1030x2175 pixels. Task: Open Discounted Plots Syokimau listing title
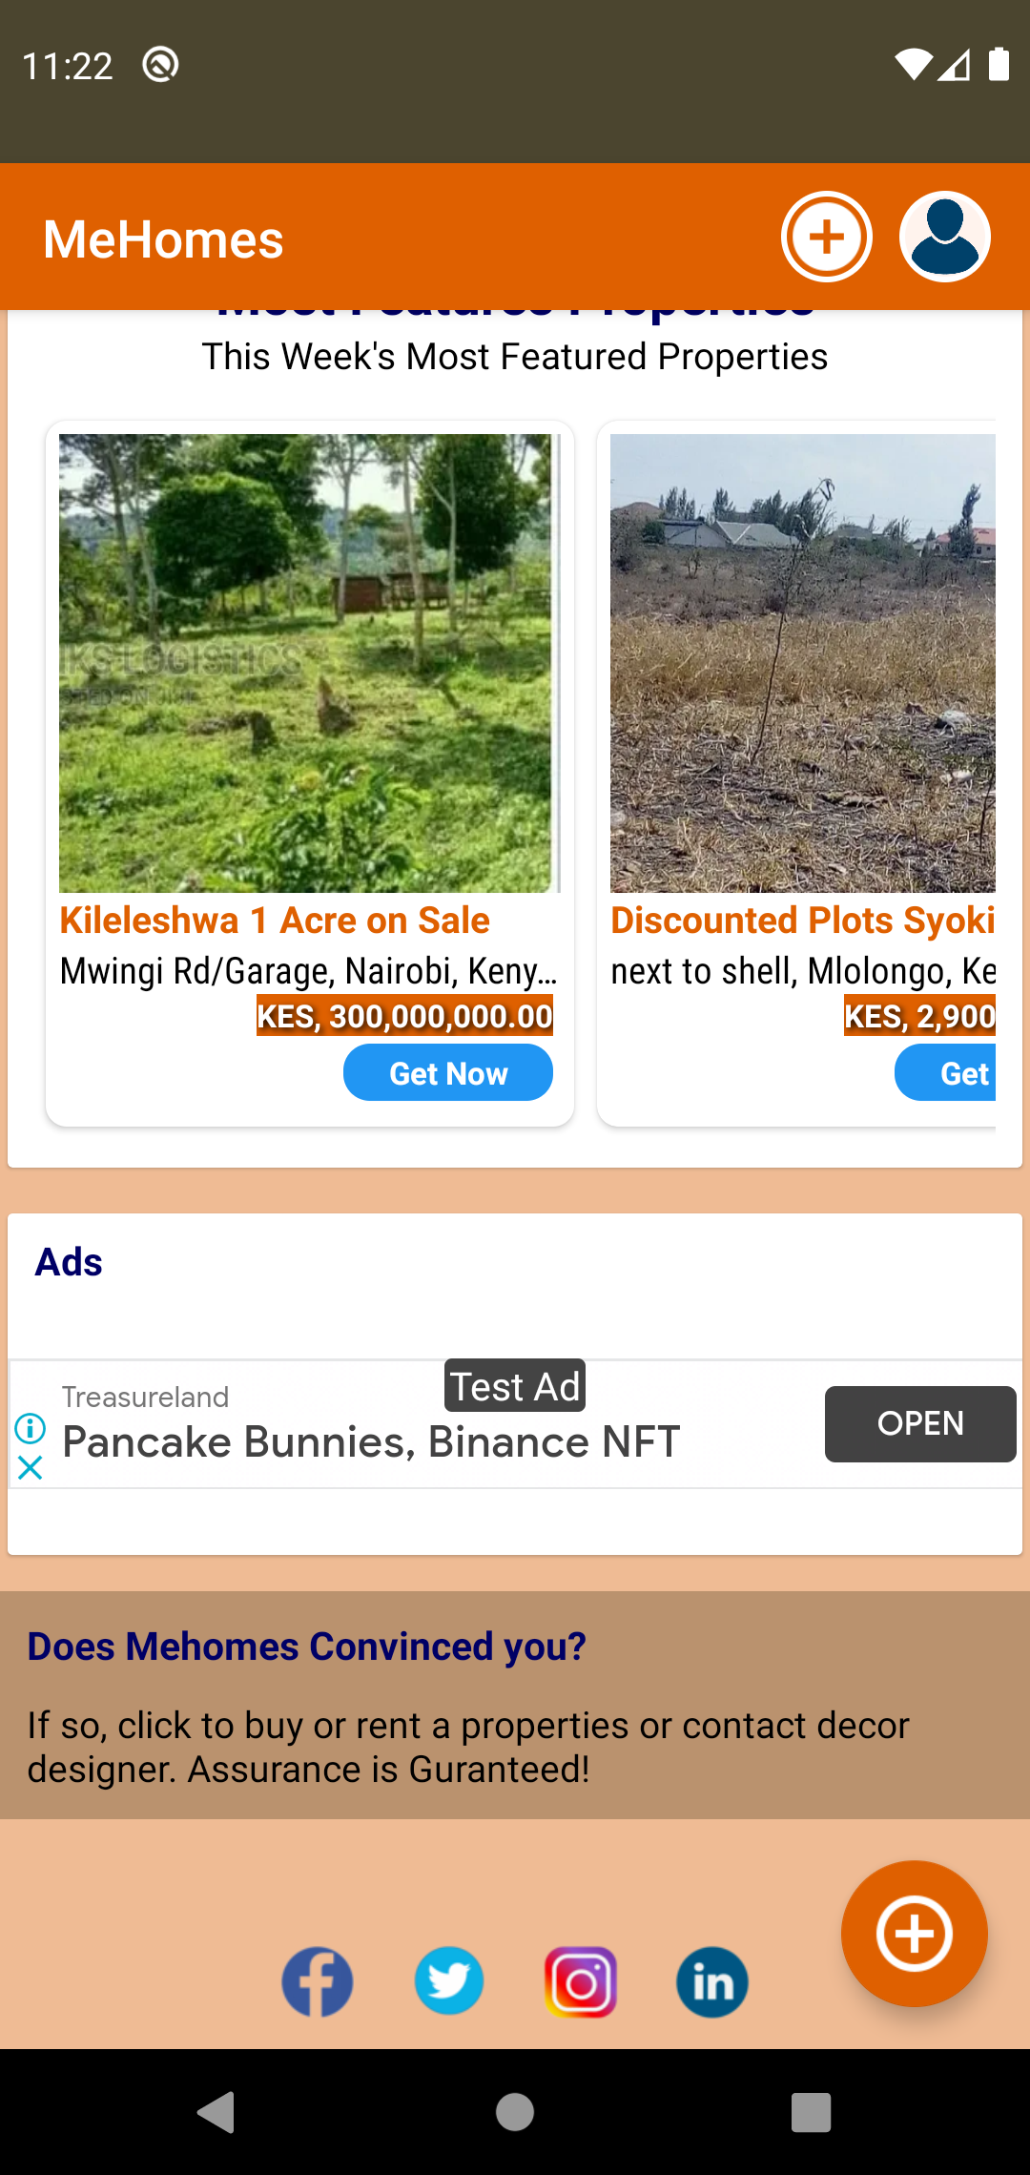coord(802,921)
